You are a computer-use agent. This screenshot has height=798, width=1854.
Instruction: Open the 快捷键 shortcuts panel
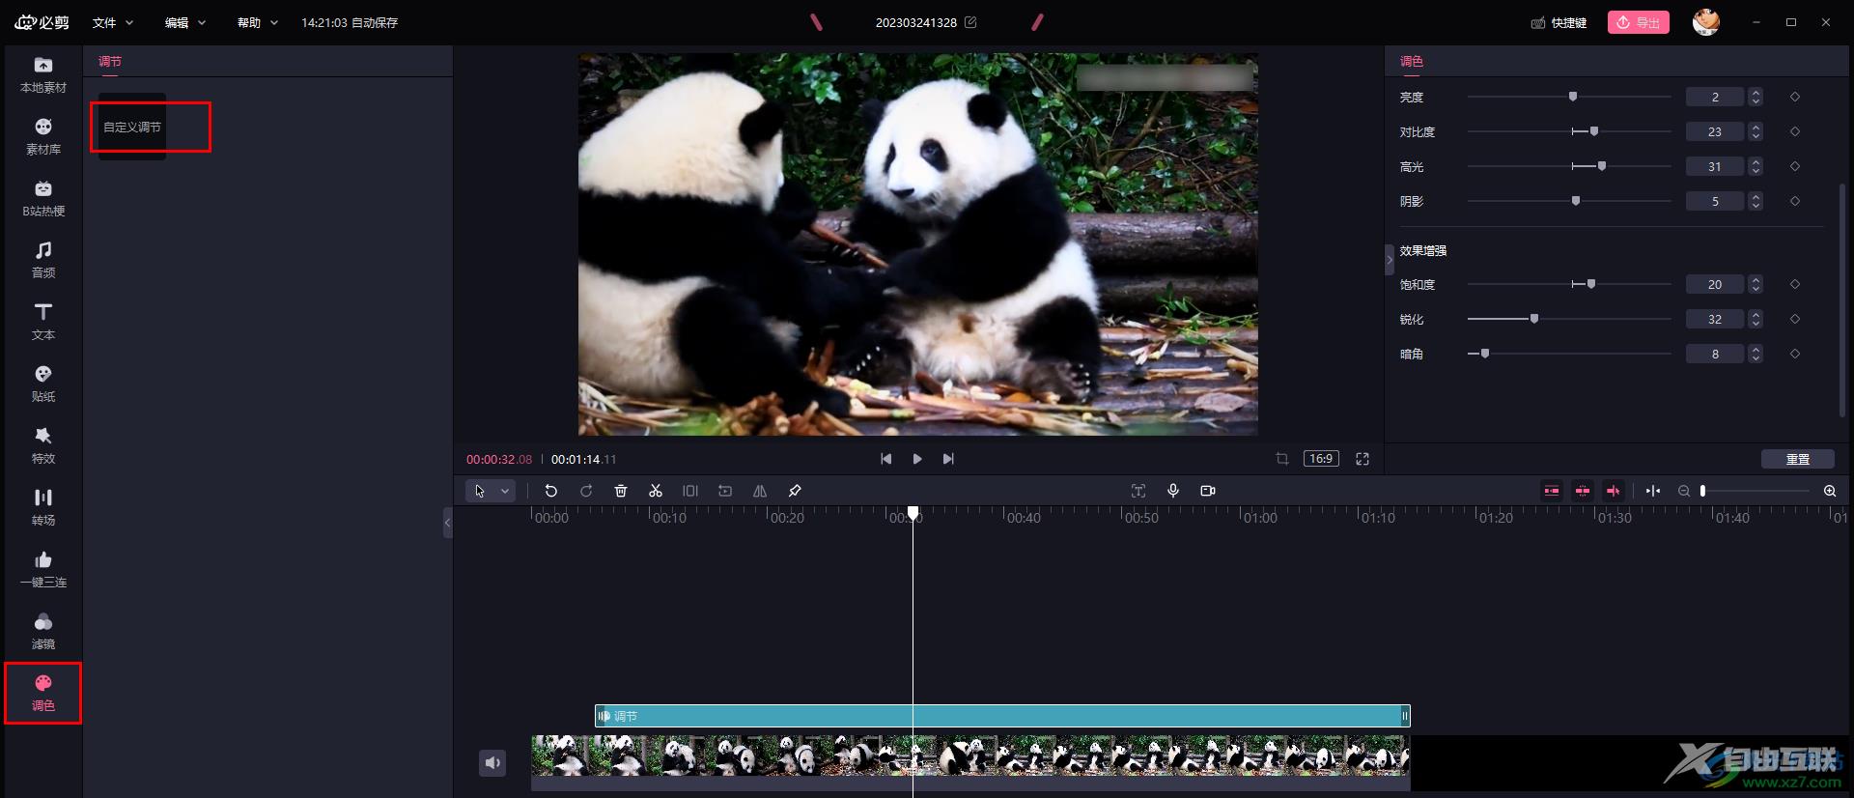pos(1559,22)
